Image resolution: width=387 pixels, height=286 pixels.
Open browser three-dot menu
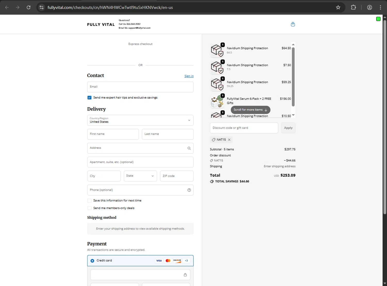pos(380,7)
